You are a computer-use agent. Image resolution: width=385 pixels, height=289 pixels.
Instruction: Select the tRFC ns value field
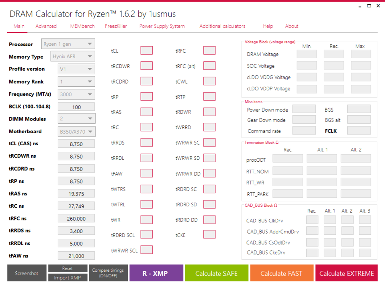[76, 219]
